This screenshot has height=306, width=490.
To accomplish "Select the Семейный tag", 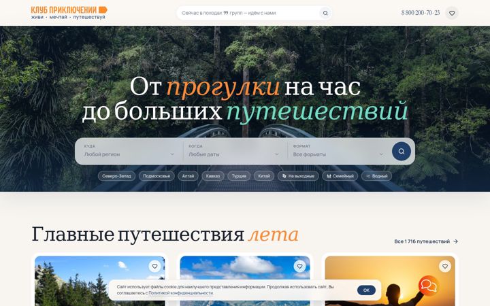I will 340,176.
